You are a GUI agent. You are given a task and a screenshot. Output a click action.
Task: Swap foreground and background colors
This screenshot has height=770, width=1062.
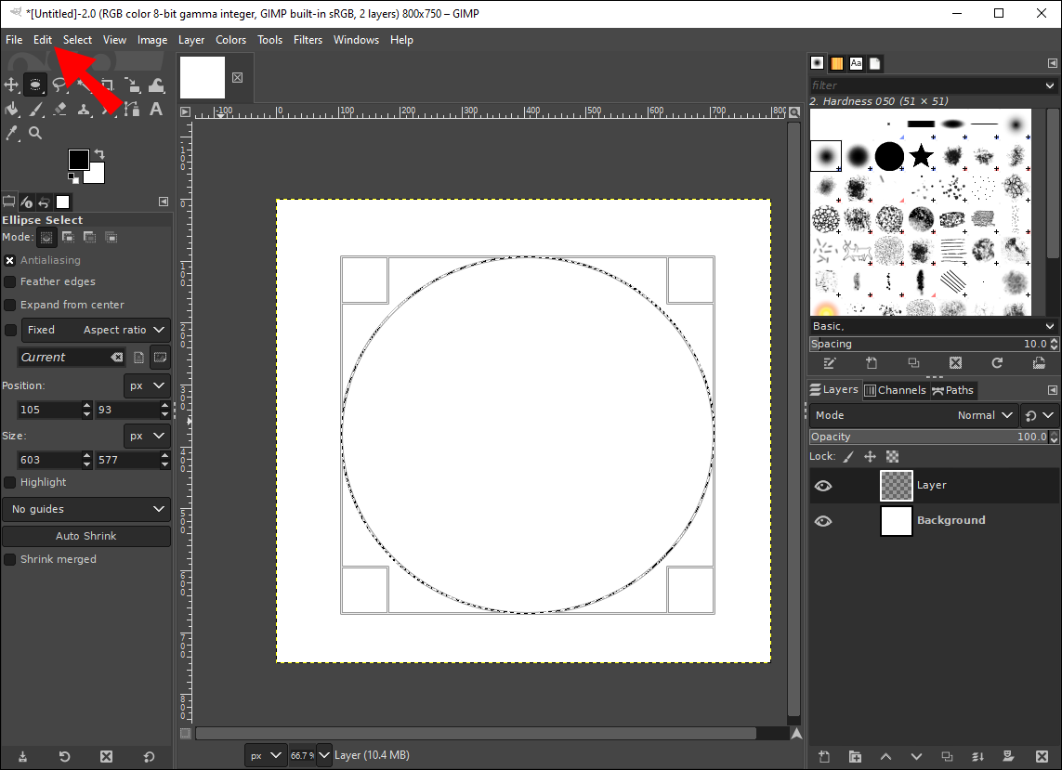click(x=99, y=154)
